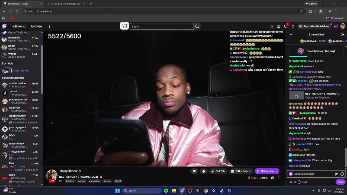
Task: Open All Bookmarks folder
Action: point(335,18)
